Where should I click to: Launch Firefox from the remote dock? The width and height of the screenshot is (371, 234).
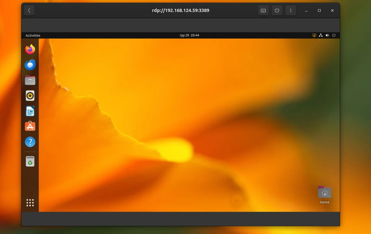(x=30, y=49)
